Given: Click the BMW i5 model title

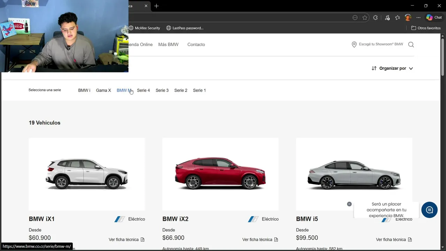Looking at the screenshot, I should [x=307, y=219].
